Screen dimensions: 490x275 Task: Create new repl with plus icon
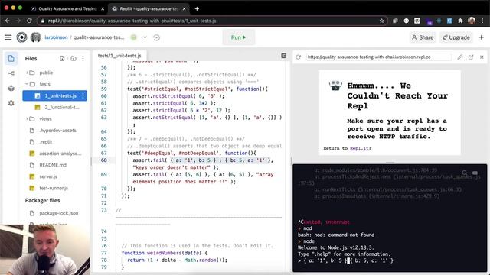point(482,37)
